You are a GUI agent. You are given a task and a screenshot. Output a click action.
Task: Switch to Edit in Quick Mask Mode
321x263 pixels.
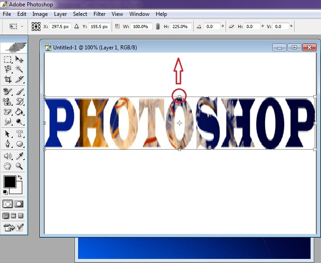coord(19,204)
